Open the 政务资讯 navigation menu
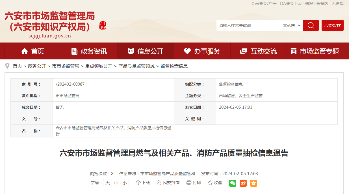 point(89,51)
